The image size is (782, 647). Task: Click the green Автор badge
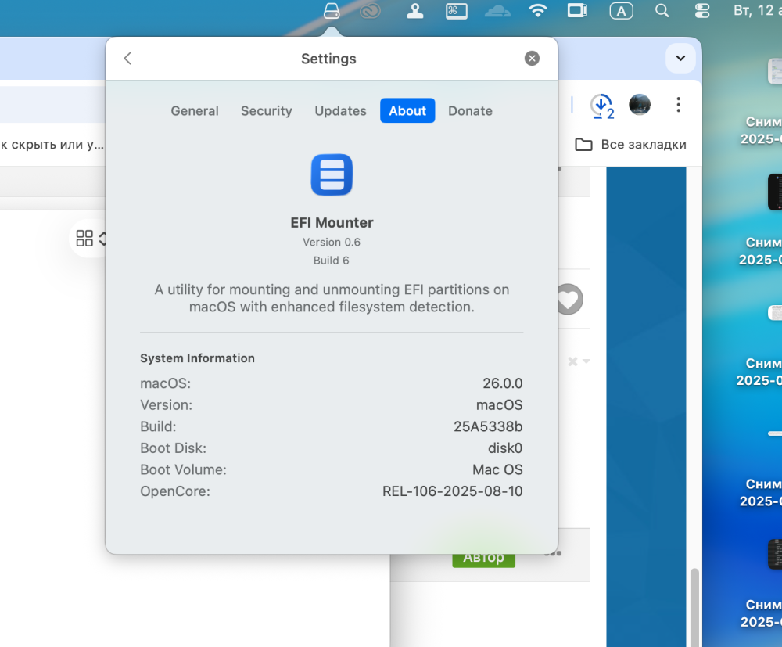click(x=484, y=559)
